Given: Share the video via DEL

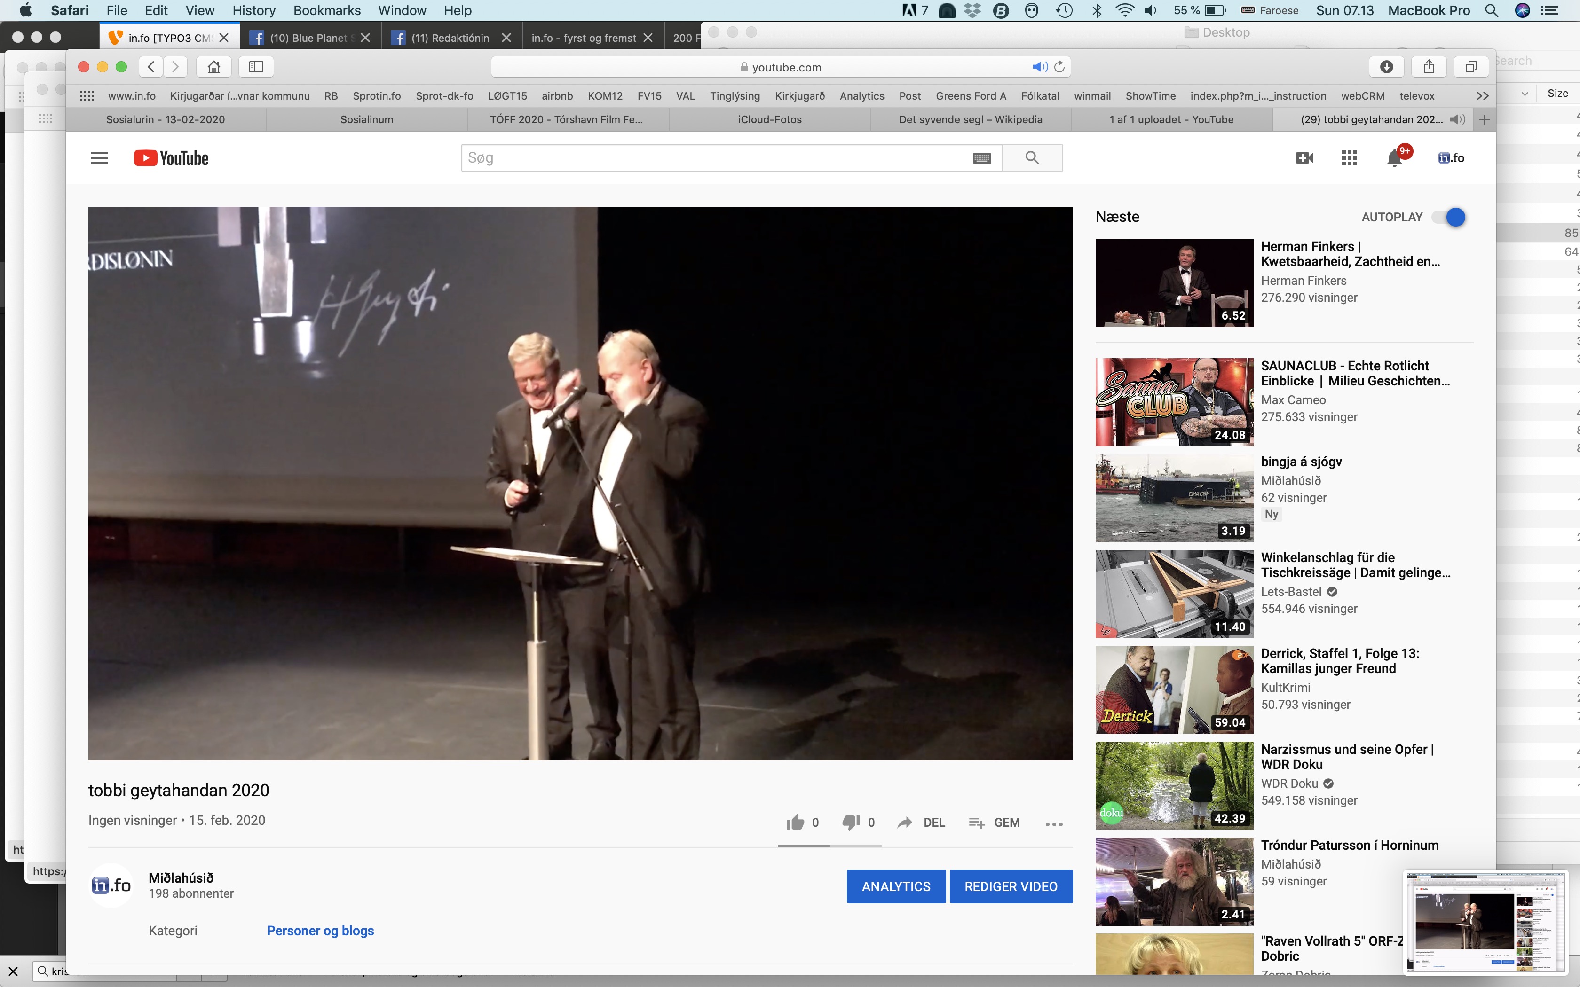Looking at the screenshot, I should 921,822.
